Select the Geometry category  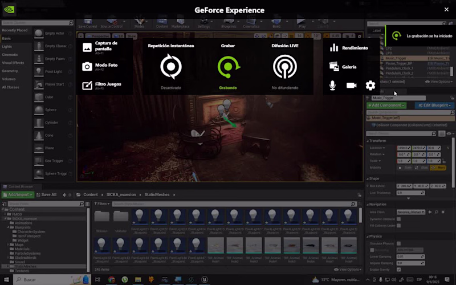(10, 71)
